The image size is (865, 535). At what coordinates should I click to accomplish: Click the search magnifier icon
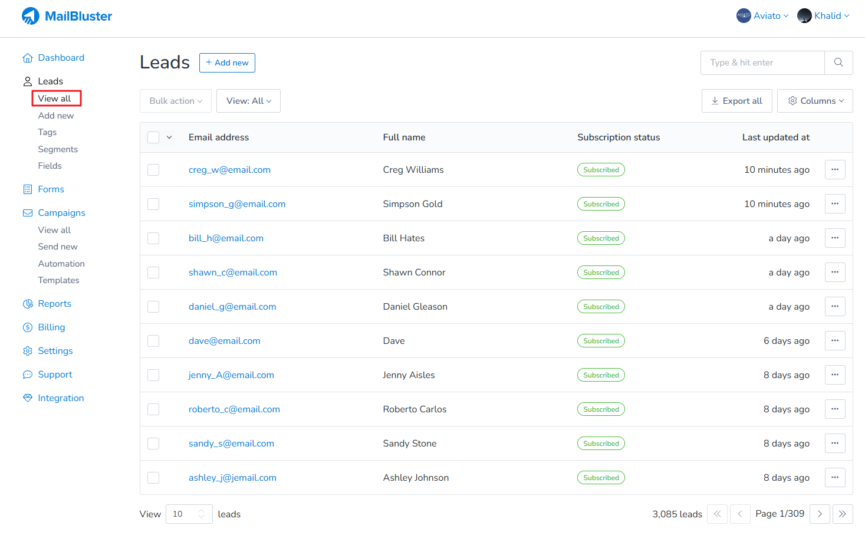[x=838, y=63]
